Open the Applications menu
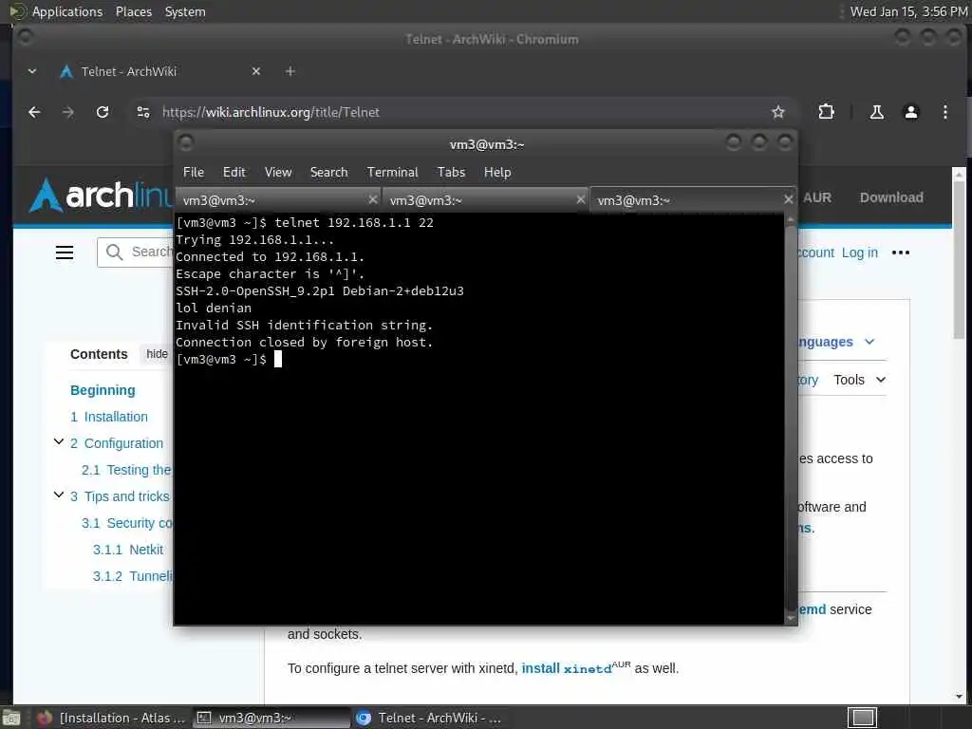 [x=67, y=11]
